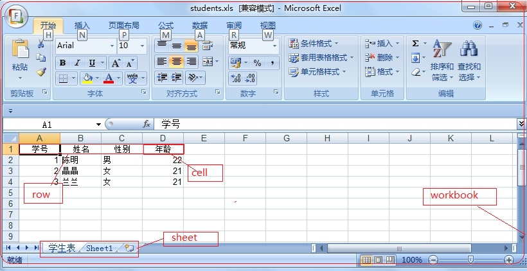Viewport: 527px width, 271px height.
Task: Open the Name Box dropdown arrow
Action: click(98, 125)
